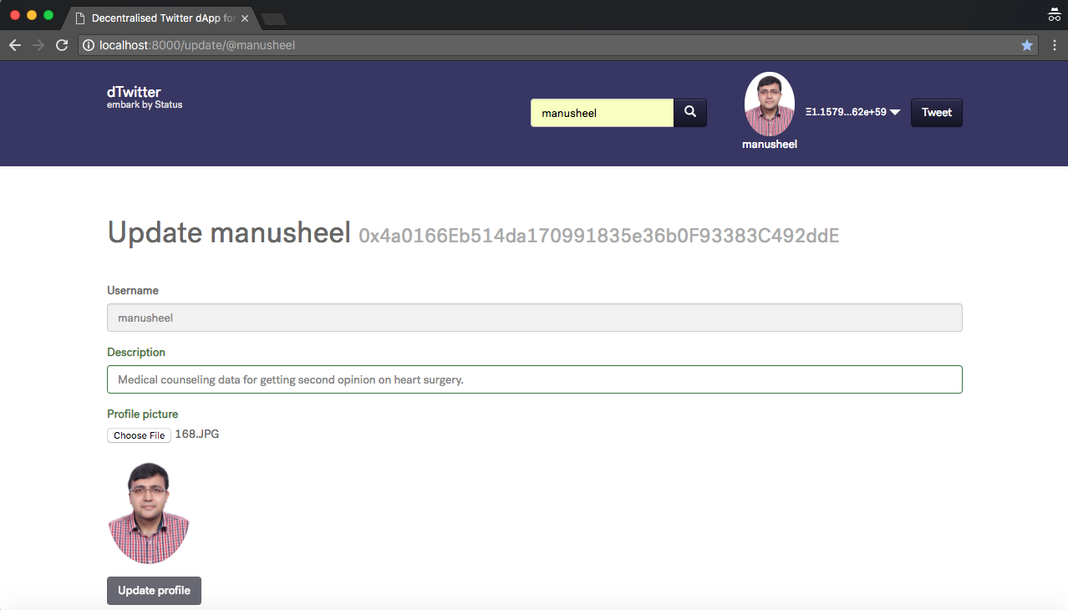Click the Update profile button
The height and width of the screenshot is (610, 1068).
(154, 590)
